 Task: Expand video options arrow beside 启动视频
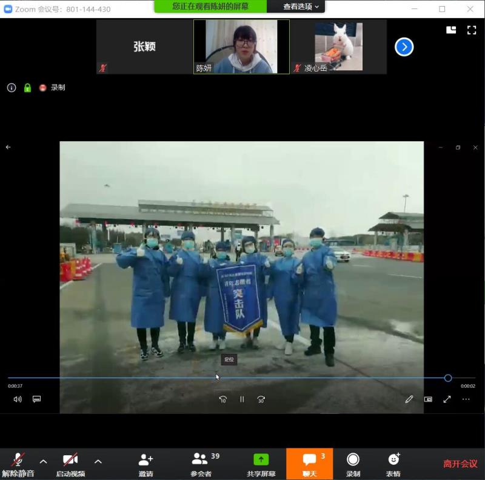coord(98,461)
